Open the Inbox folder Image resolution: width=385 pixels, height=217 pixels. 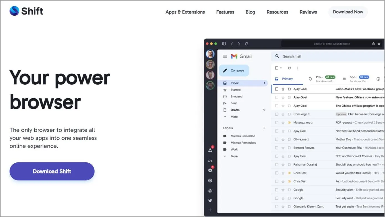243,83
